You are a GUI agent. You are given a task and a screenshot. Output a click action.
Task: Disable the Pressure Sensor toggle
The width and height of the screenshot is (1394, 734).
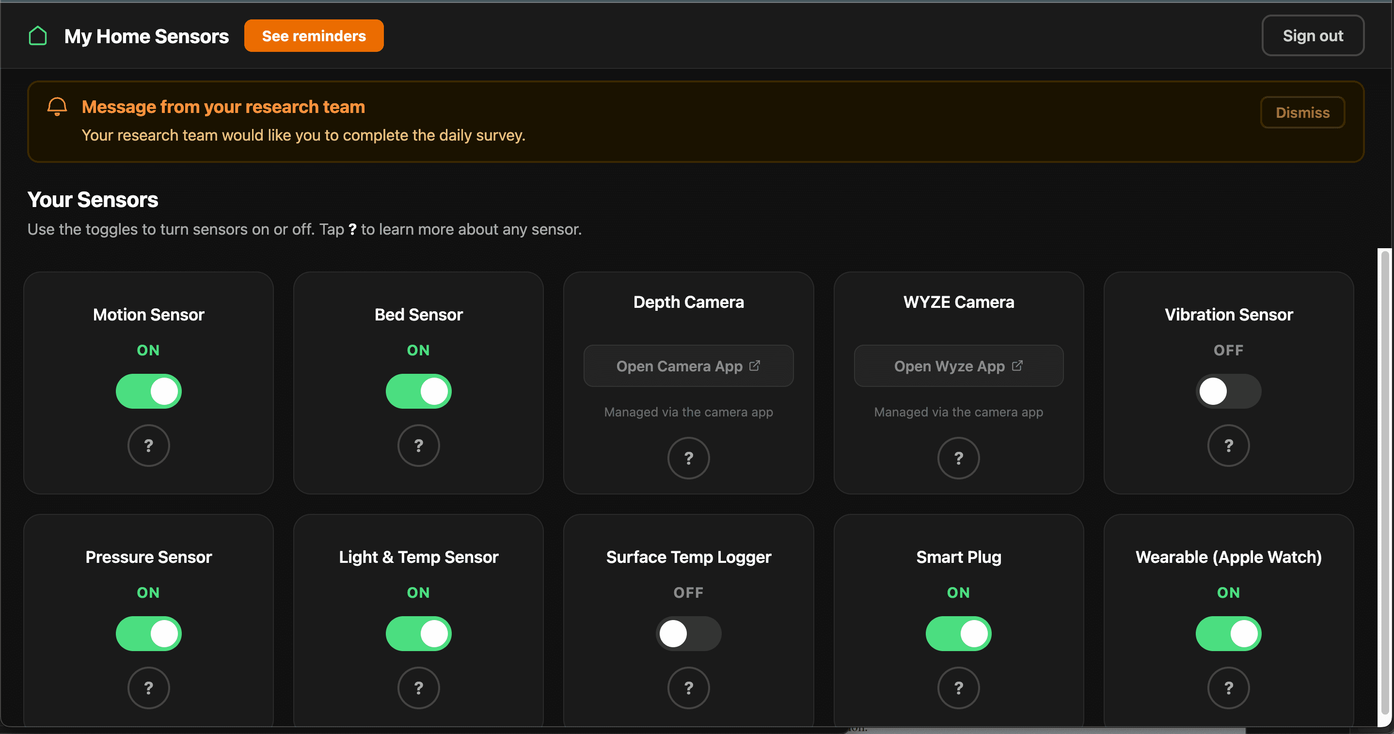(x=148, y=633)
